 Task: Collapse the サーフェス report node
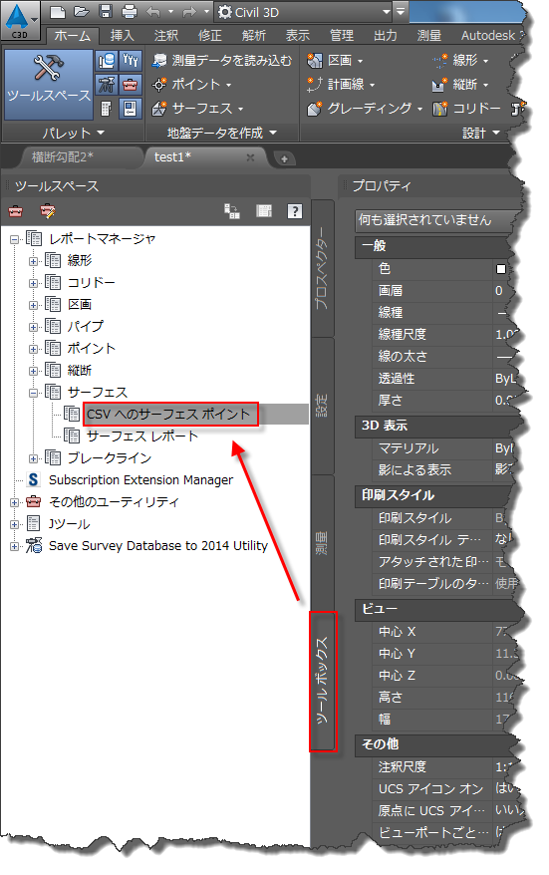(x=34, y=393)
